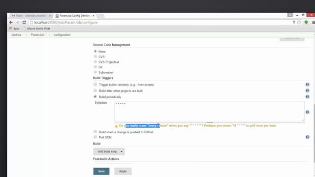Click inside the Schedule text area
315x177 pixels.
click(209, 111)
